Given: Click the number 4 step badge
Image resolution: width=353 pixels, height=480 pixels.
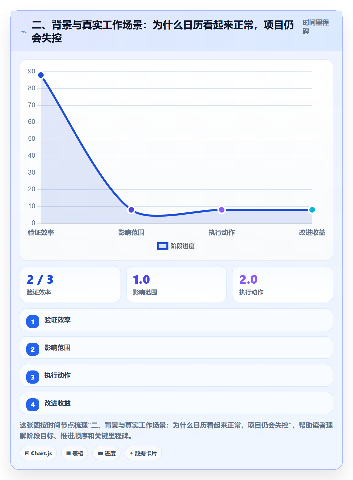Looking at the screenshot, I should 33,405.
